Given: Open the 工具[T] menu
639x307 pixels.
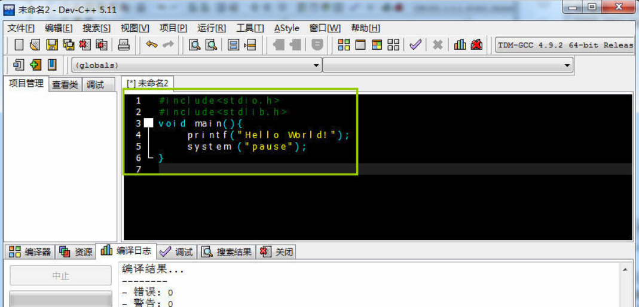Looking at the screenshot, I should (250, 28).
